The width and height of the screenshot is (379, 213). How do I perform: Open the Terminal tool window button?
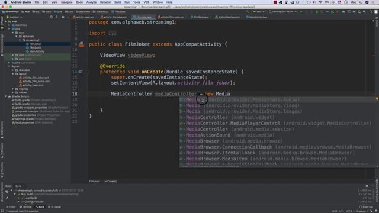(25, 207)
